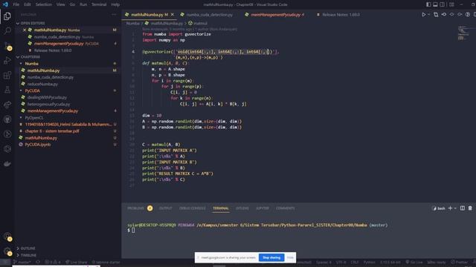Open reduceNumba.py in the explorer
Image resolution: width=476 pixels, height=267 pixels.
coord(42,84)
